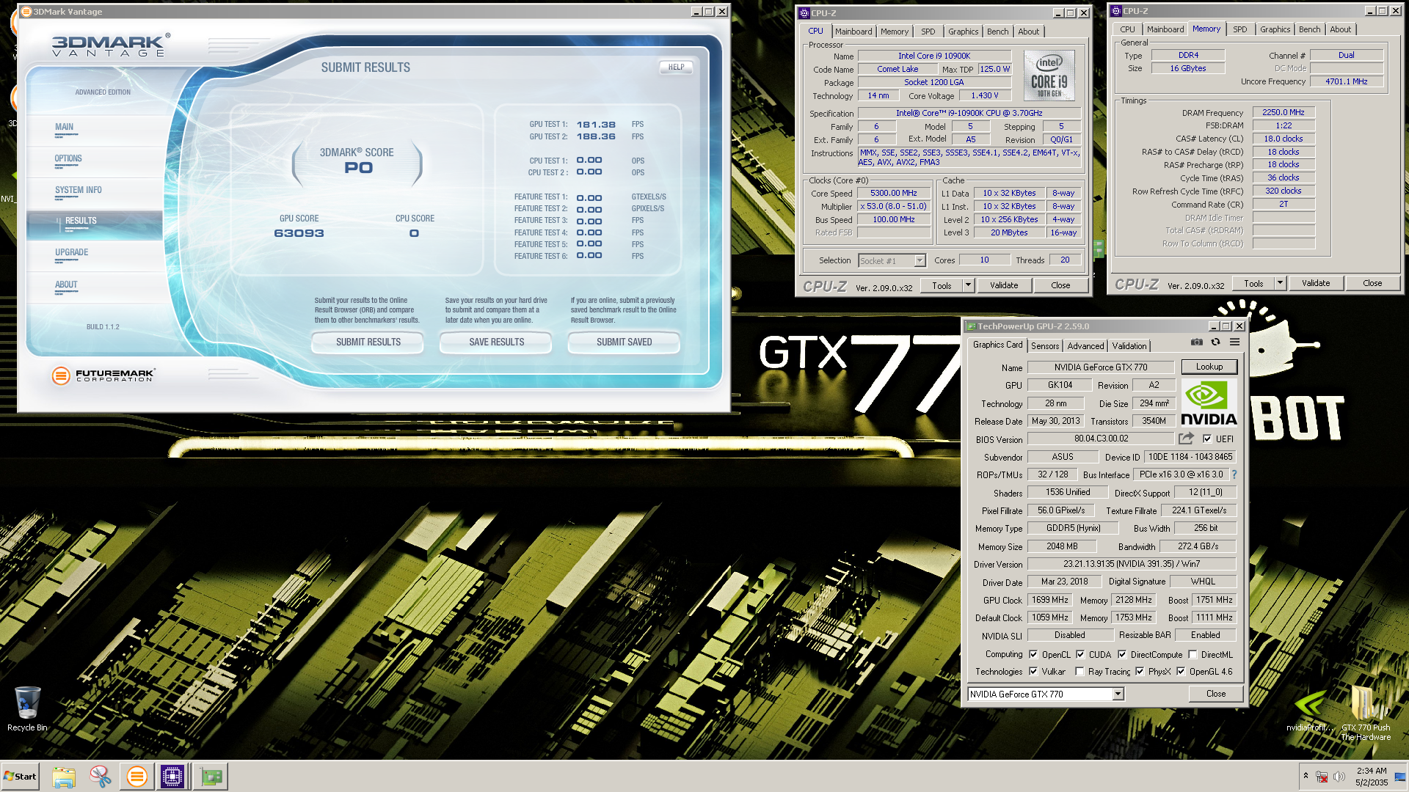Open UPGRADE in 3DMark Vantage sidebar

pos(94,255)
